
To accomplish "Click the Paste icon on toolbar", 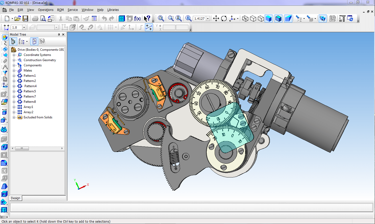I will coord(77,18).
